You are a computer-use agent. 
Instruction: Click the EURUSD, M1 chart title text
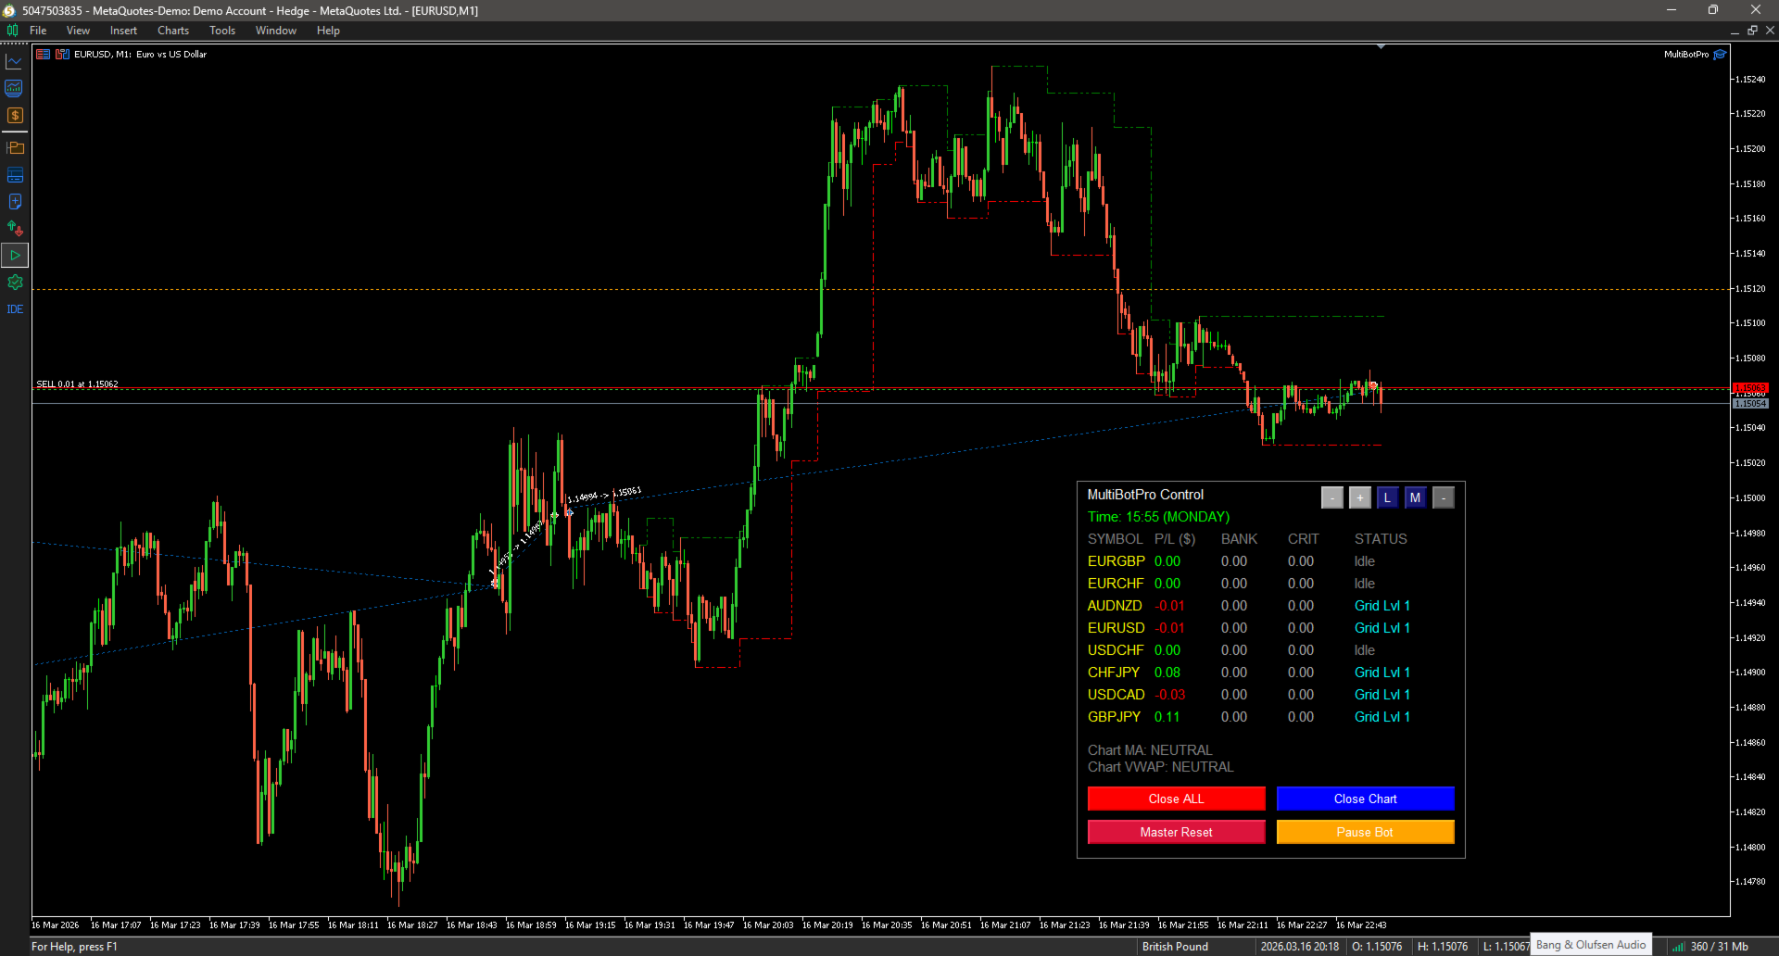(140, 55)
